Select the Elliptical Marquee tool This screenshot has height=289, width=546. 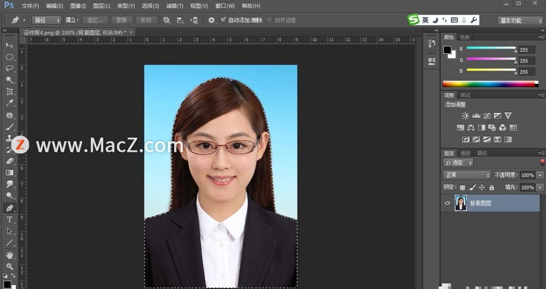pos(9,57)
